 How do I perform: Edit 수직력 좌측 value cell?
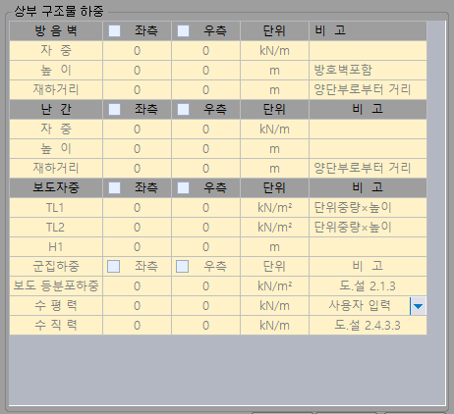pos(137,326)
